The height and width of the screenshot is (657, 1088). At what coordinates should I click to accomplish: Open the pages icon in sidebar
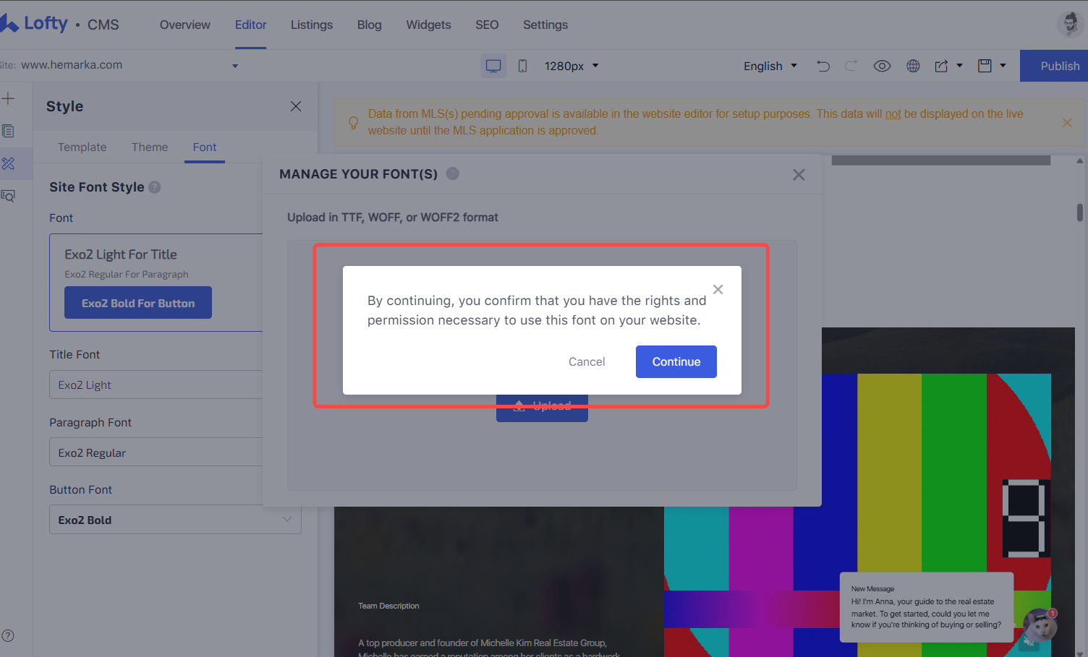[x=8, y=131]
